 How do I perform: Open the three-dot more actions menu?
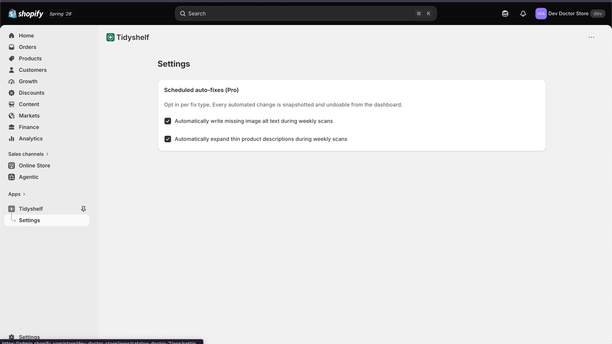[x=591, y=37]
